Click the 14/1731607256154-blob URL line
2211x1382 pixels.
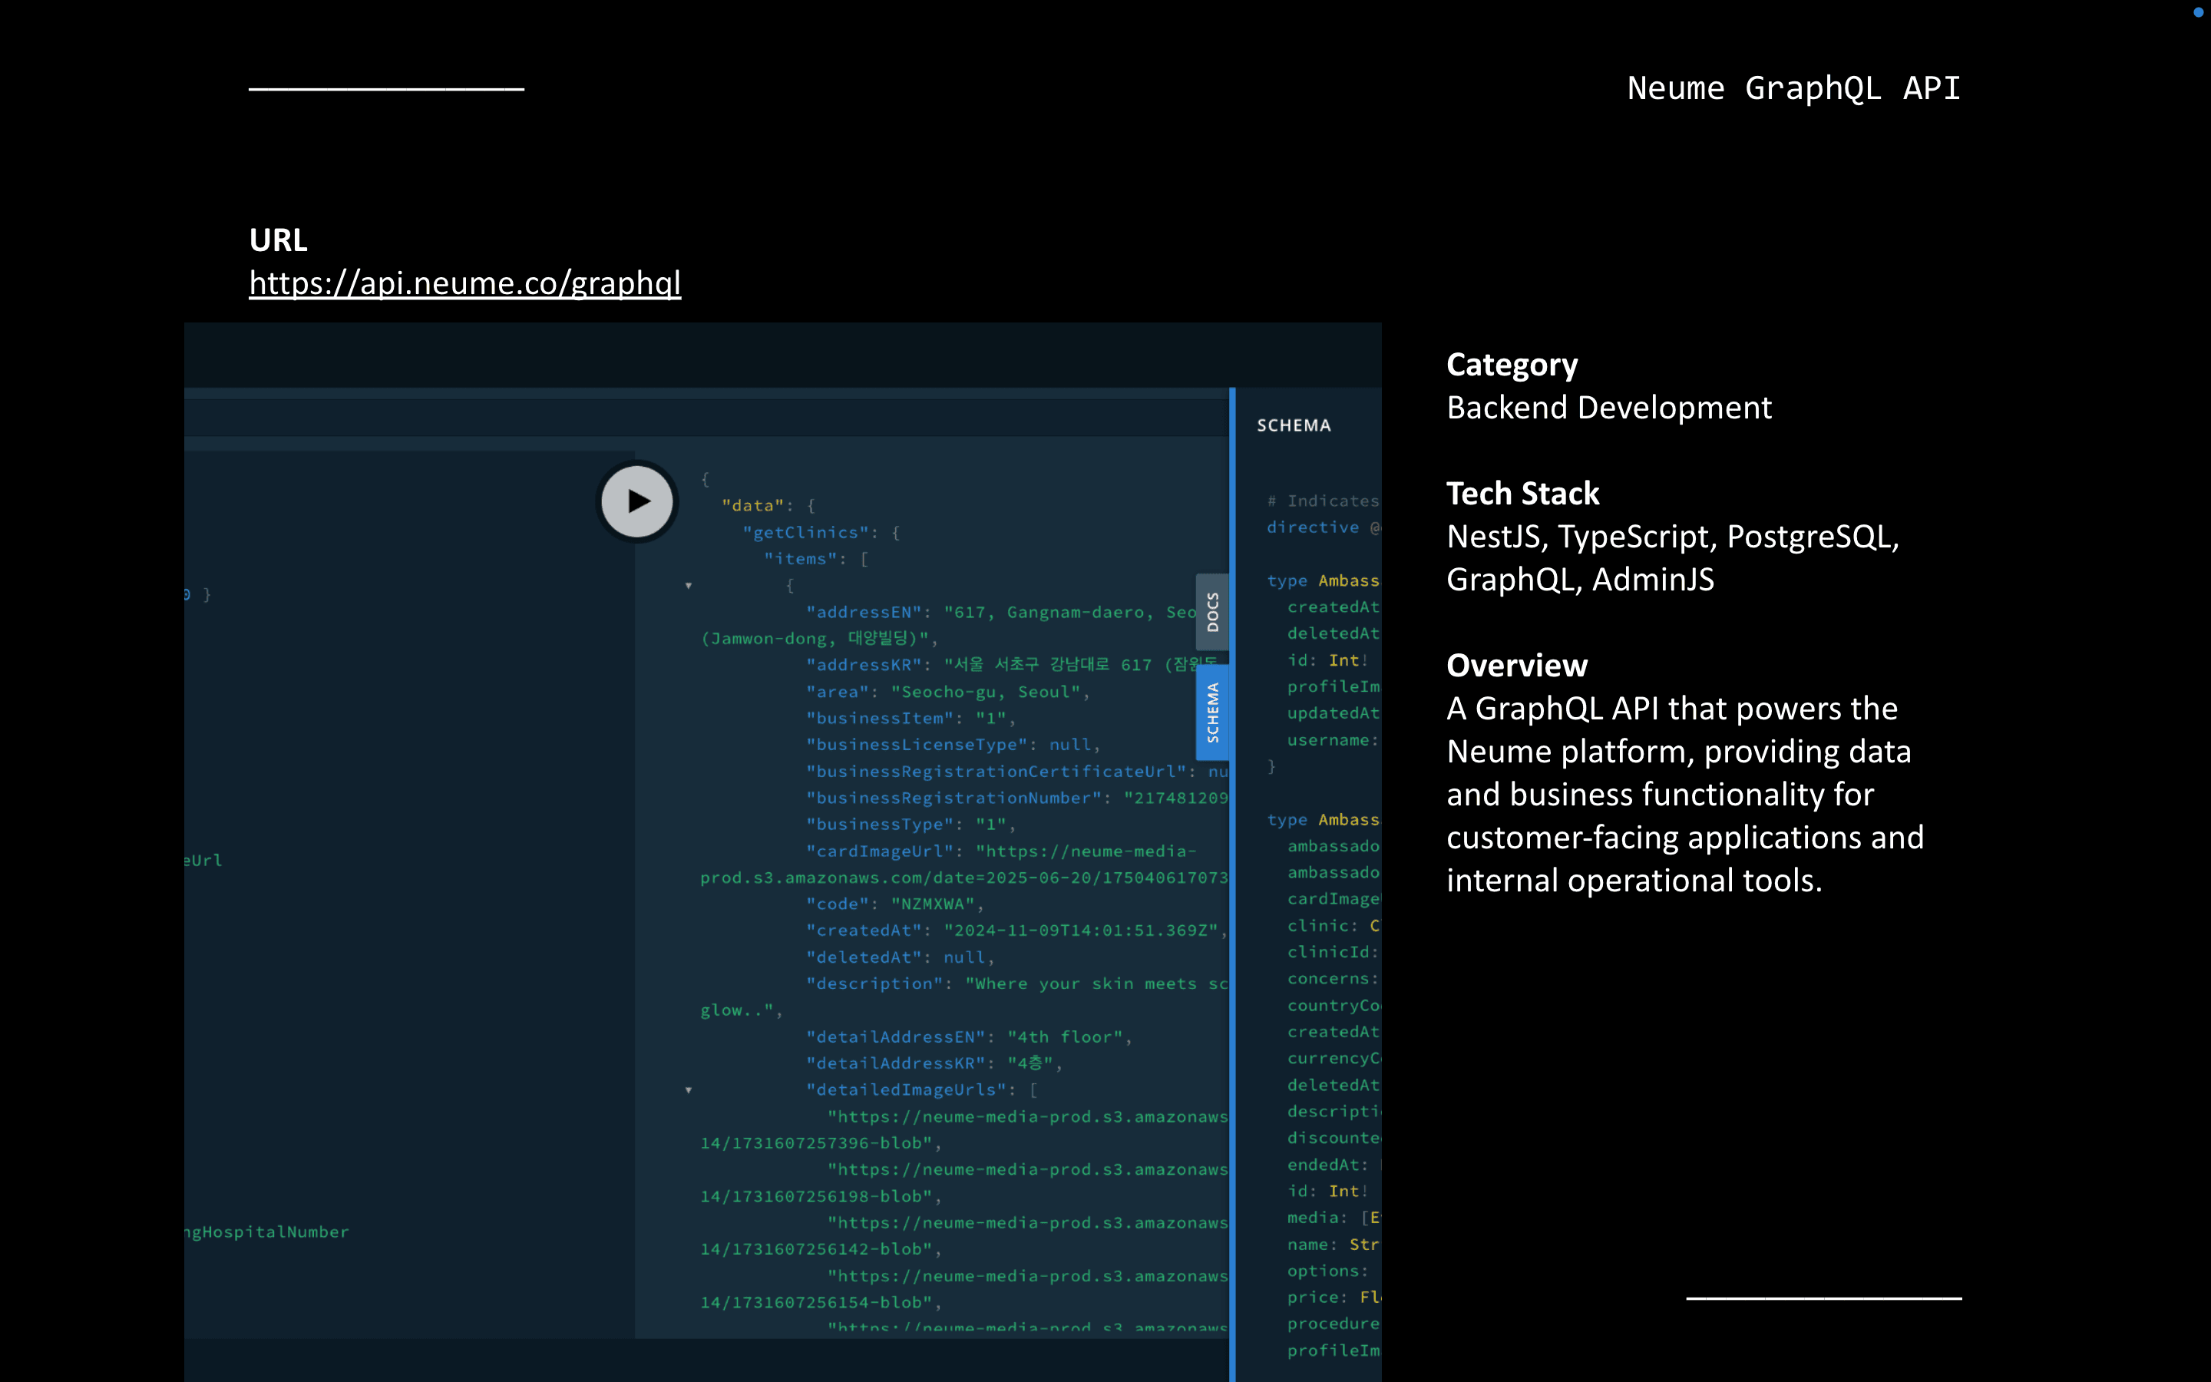[x=821, y=1302]
